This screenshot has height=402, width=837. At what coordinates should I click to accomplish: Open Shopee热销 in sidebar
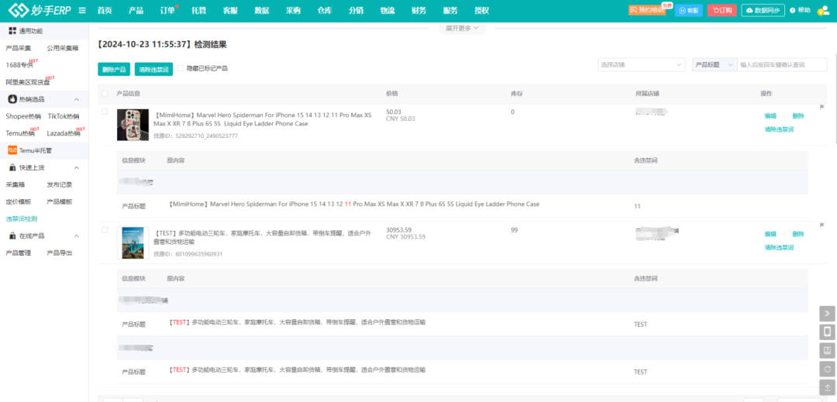[x=23, y=116]
